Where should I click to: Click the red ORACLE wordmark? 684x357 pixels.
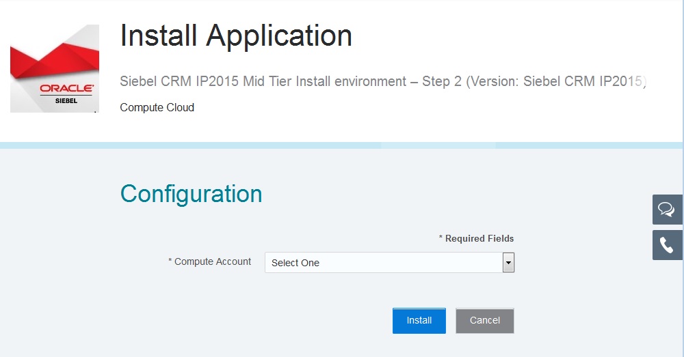pos(66,88)
